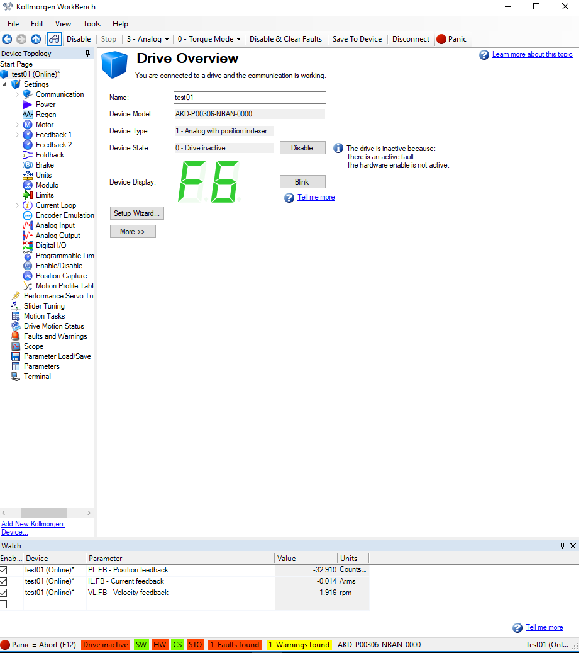The image size is (581, 653).
Task: Open the Edit menu
Action: (x=37, y=24)
